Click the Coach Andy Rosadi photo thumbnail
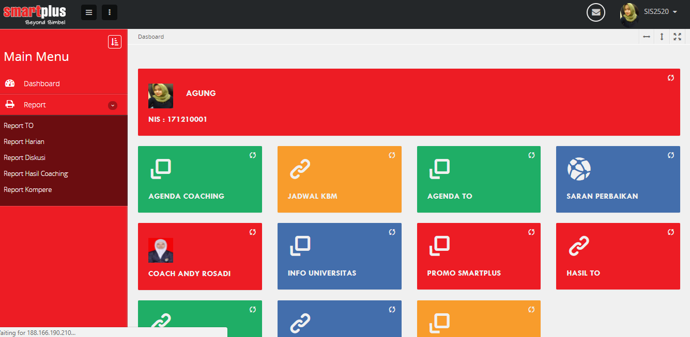This screenshot has width=690, height=337. [x=161, y=250]
